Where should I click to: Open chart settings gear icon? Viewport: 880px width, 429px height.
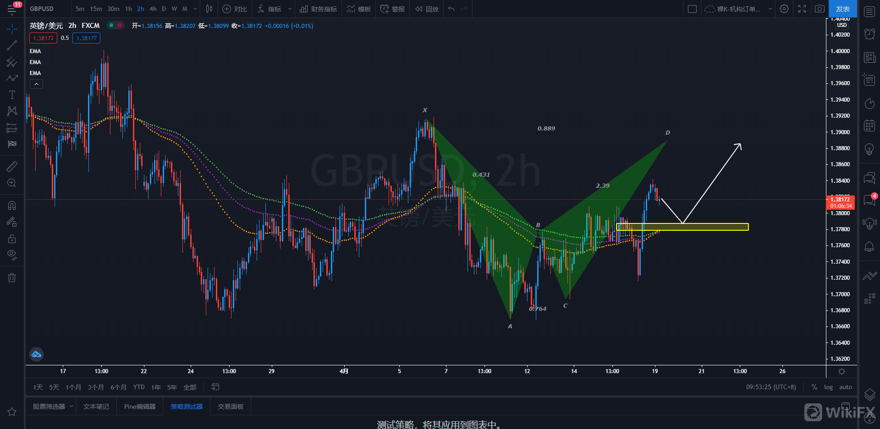(x=784, y=9)
